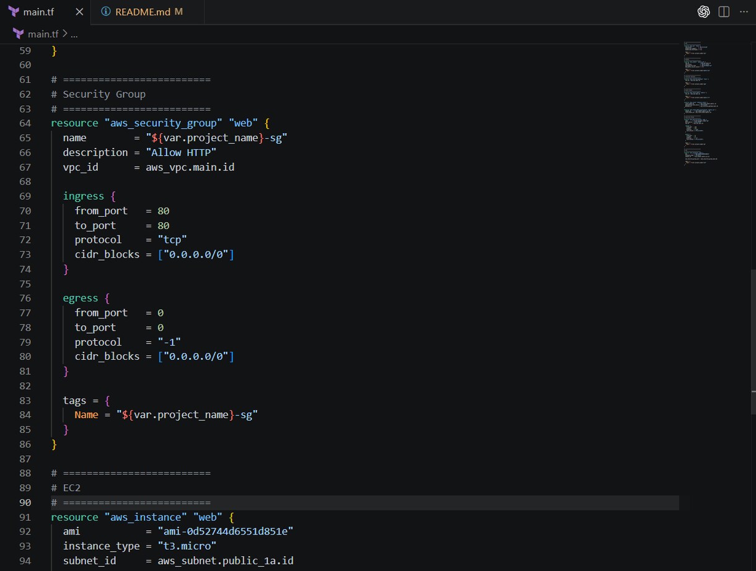
Task: Click the "Security Group" comment text
Action: tap(104, 94)
